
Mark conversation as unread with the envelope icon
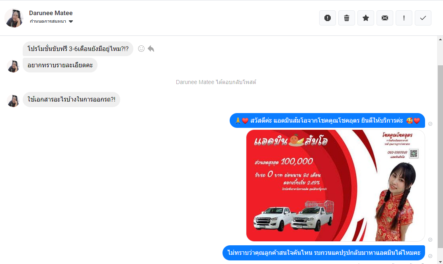click(x=385, y=18)
